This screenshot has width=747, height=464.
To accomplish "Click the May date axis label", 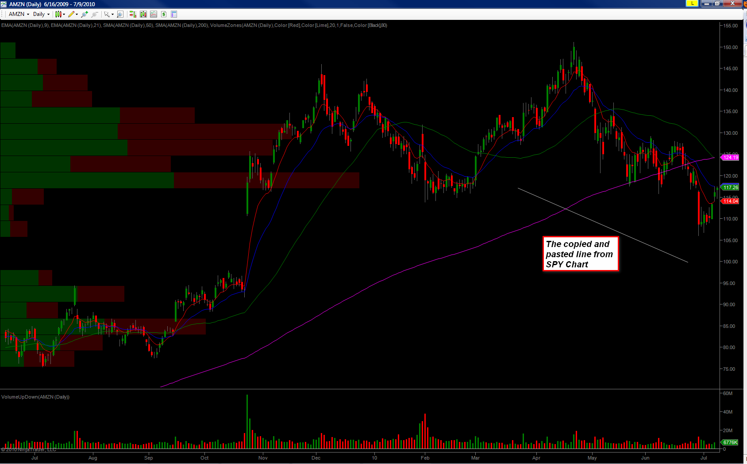I will coord(592,458).
